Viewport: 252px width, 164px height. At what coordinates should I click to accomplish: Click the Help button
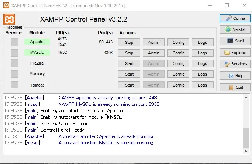pyautogui.click(x=235, y=76)
